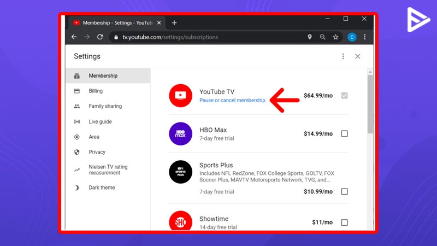Click the settings list vertical scrollbar thumb
The height and width of the screenshot is (246, 437).
[370, 104]
